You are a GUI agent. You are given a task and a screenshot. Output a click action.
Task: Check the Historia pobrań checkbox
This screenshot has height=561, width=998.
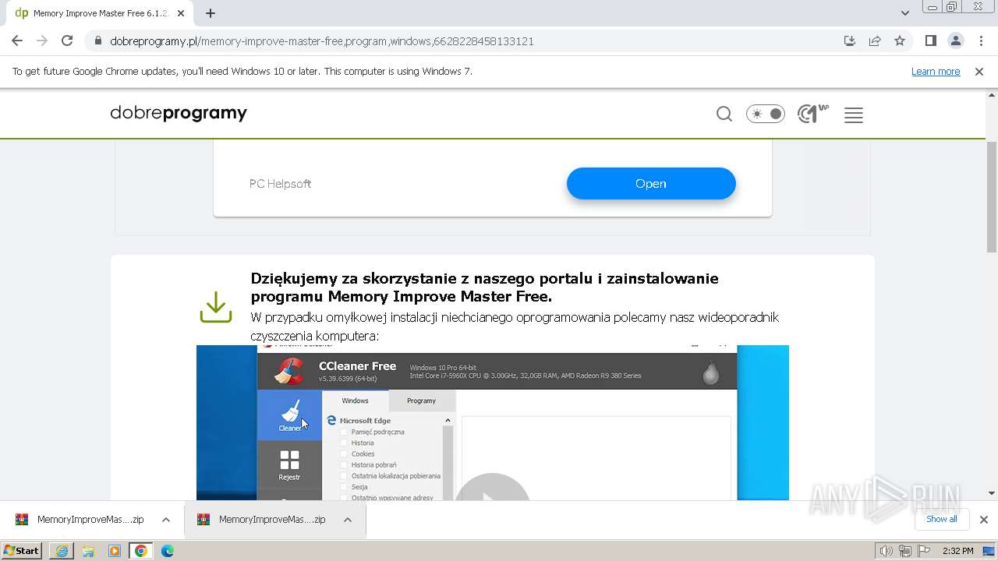tap(344, 465)
